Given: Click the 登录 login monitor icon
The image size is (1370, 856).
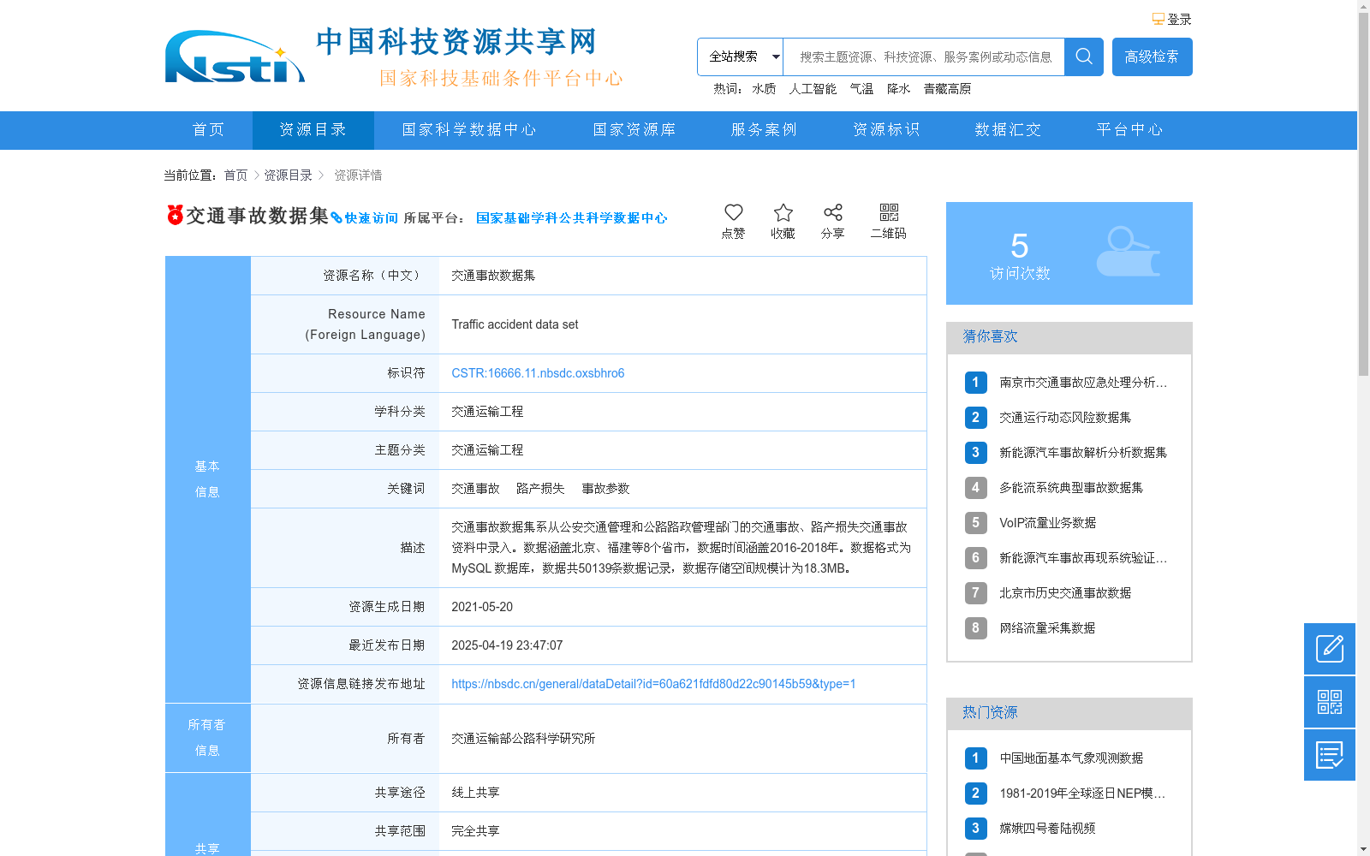Looking at the screenshot, I should 1158,19.
